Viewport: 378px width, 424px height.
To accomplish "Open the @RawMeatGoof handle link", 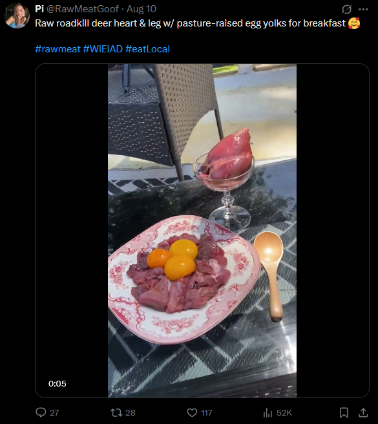I will click(83, 9).
